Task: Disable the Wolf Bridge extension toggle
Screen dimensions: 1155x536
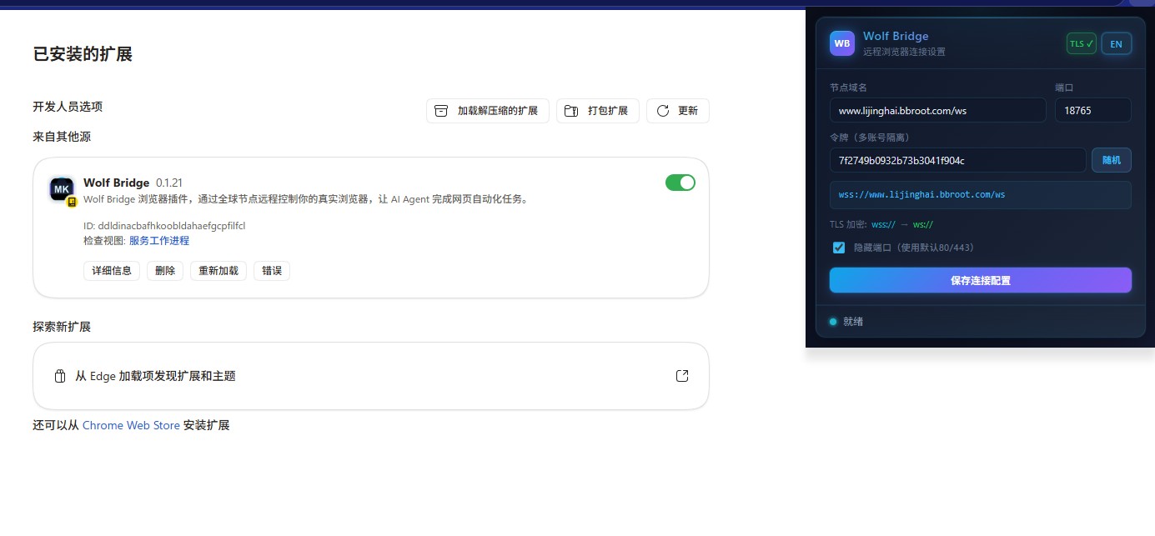Action: (x=680, y=183)
